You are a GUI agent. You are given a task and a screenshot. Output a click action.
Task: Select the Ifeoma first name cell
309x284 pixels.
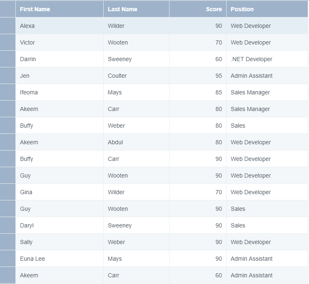[60, 92]
